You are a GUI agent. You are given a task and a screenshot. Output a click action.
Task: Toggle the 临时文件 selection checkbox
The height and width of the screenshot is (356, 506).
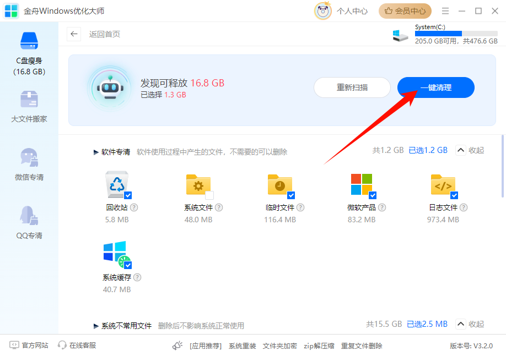tap(290, 195)
